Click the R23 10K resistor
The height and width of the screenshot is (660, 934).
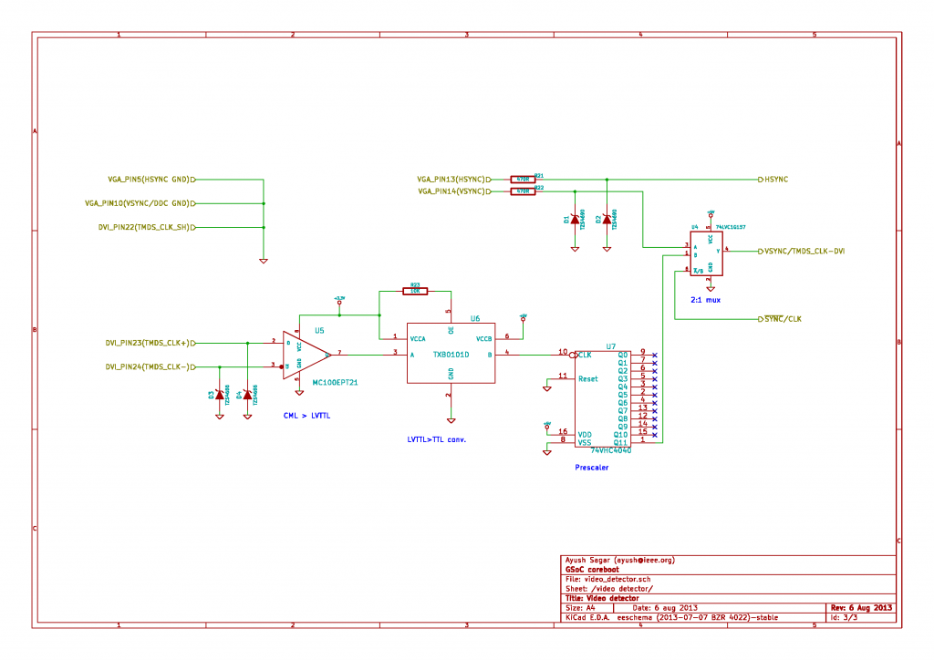[415, 291]
